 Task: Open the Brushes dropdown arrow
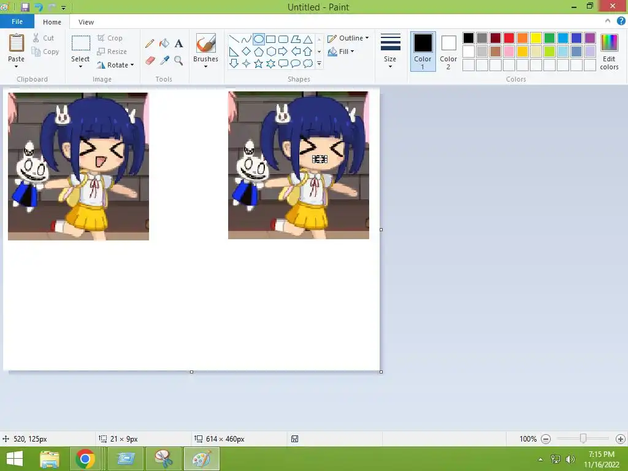pos(205,66)
